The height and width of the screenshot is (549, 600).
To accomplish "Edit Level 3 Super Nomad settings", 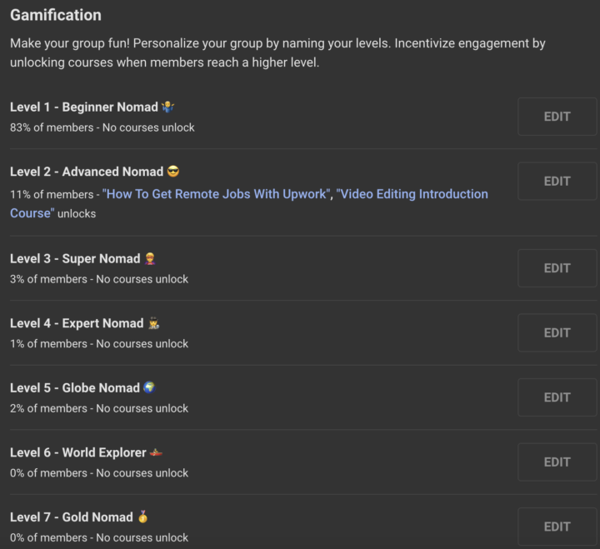I will (x=557, y=268).
